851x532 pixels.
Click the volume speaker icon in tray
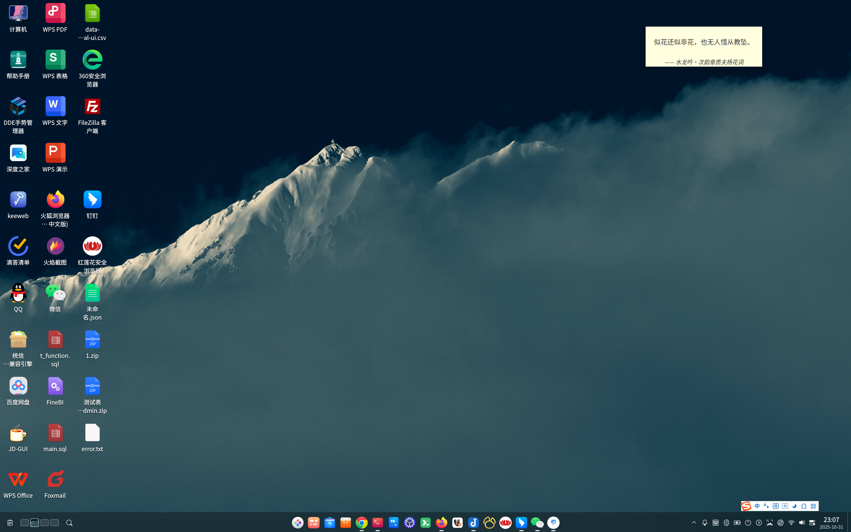802,522
